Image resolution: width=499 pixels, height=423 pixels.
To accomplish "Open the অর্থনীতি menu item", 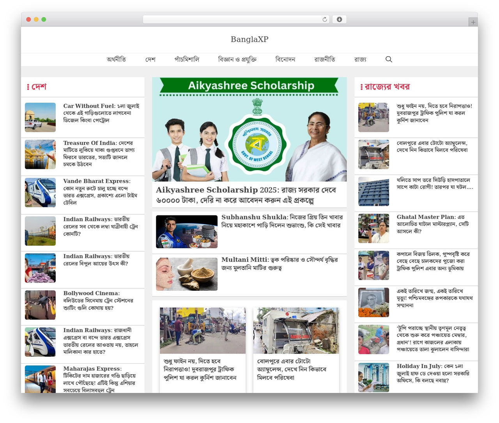I will tap(116, 59).
